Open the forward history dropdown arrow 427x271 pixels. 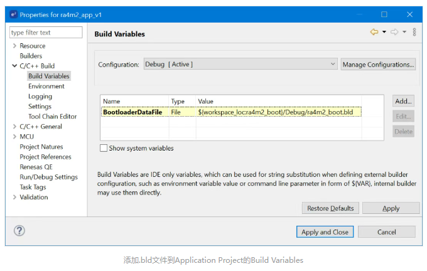[x=404, y=32]
